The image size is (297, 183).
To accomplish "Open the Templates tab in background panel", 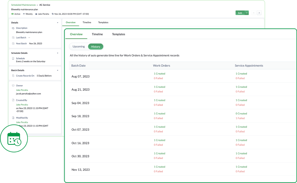I will point(103,22).
